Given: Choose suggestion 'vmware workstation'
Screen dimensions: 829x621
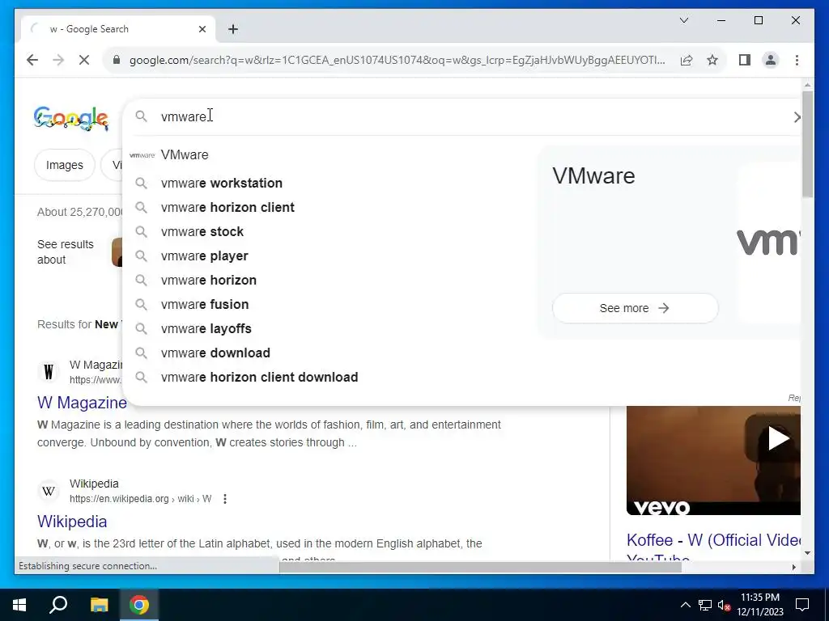Looking at the screenshot, I should point(328,184).
